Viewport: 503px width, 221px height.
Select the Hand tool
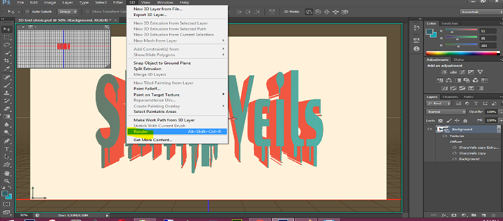6,173
